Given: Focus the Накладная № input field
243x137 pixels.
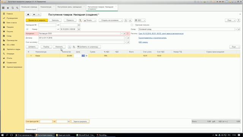Looking at the screenshot, I should click(x=47, y=25).
